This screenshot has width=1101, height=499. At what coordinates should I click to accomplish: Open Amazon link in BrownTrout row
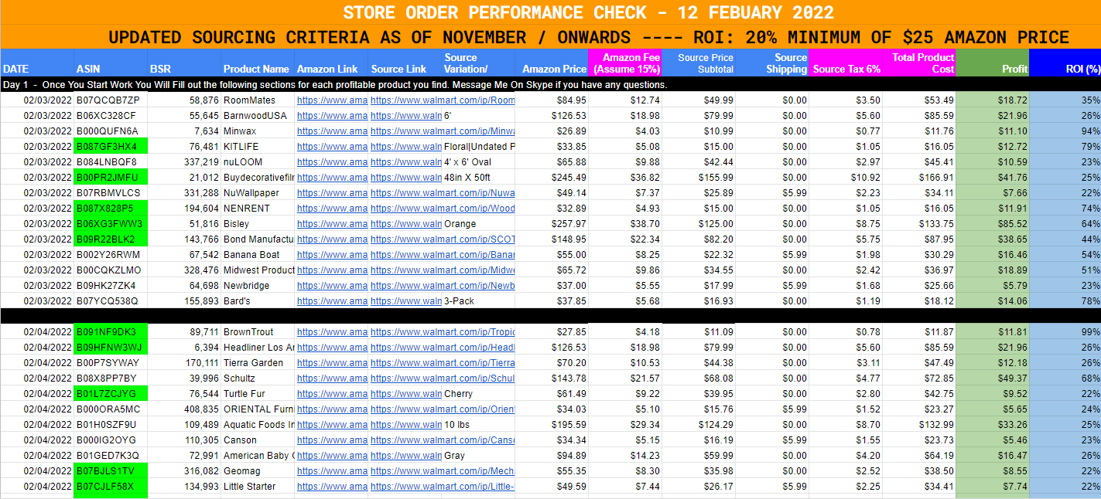[x=332, y=331]
